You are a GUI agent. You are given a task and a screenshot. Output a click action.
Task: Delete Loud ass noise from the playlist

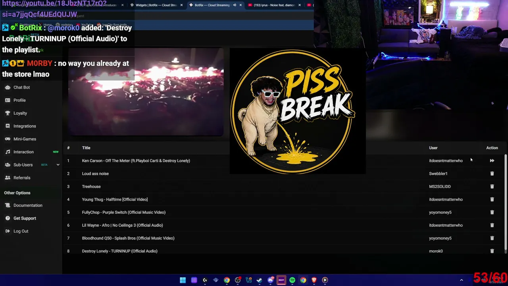point(492,174)
